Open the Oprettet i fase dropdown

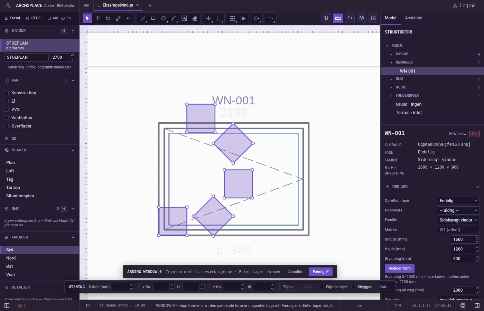[458, 201]
